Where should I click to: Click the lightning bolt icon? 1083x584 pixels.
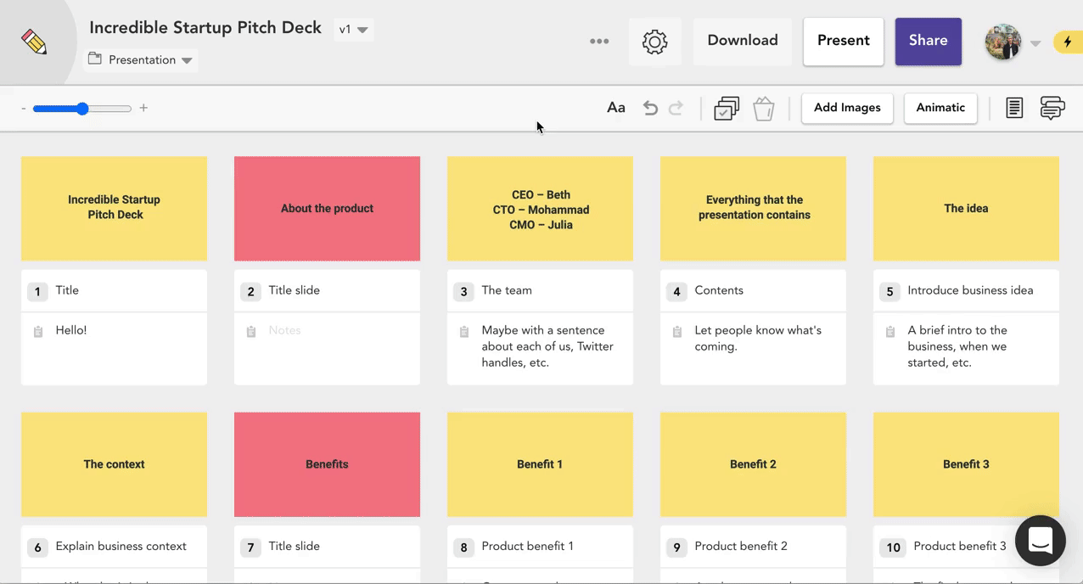[1070, 41]
